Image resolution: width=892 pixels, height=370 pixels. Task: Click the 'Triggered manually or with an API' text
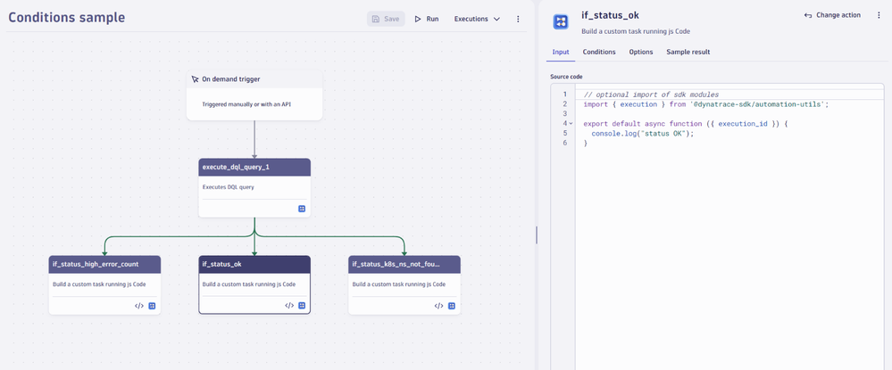[247, 104]
